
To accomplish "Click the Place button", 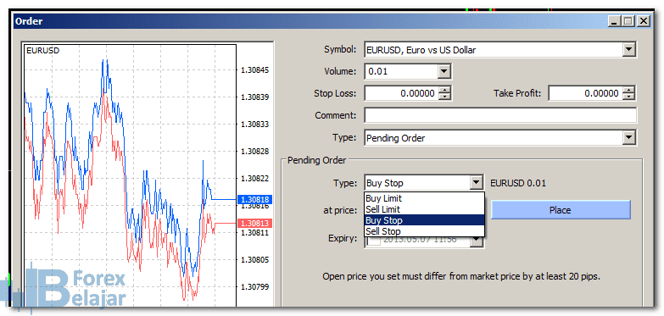I will point(561,210).
